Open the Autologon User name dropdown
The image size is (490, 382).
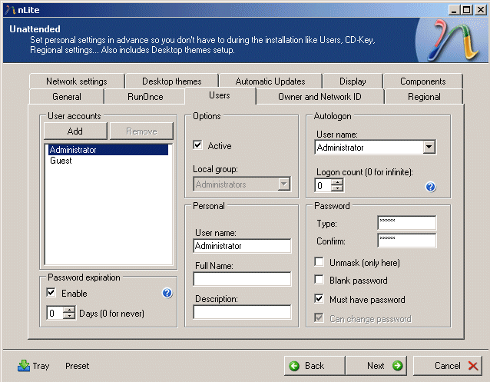[x=429, y=147]
